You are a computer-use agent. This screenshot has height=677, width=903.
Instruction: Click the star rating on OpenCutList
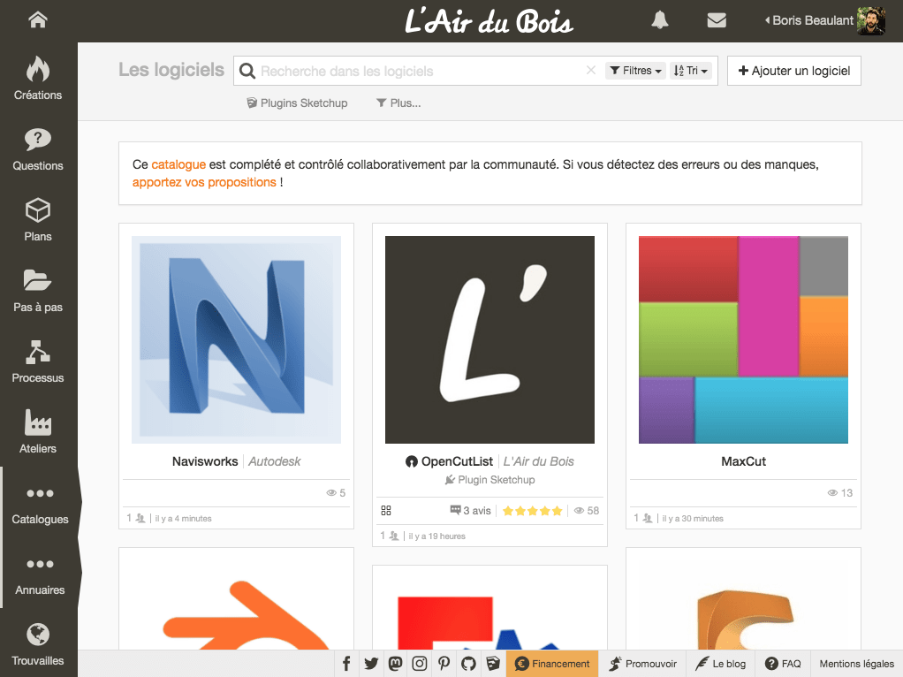pos(532,511)
